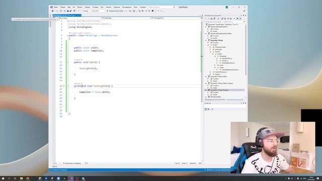Click the Visual Studio search box

click(x=162, y=7)
